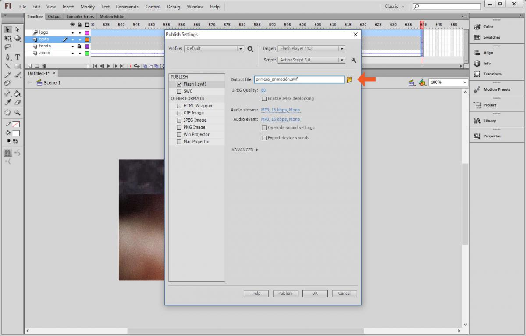The height and width of the screenshot is (336, 526).
Task: Click the Edit Symbols icon beside zoom box
Action: (422, 82)
